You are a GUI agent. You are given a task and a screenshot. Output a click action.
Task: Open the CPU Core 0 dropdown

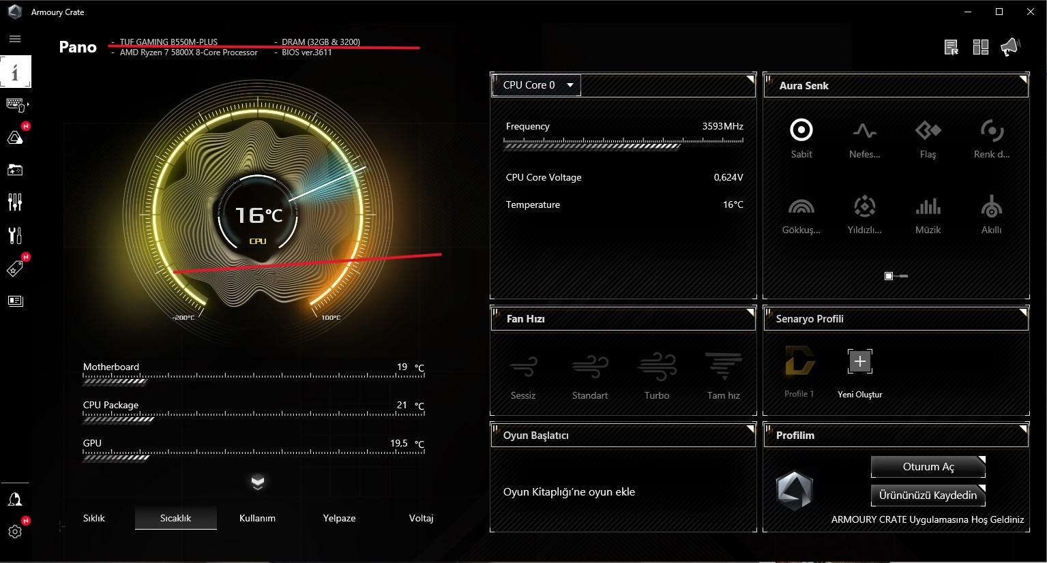click(x=536, y=85)
